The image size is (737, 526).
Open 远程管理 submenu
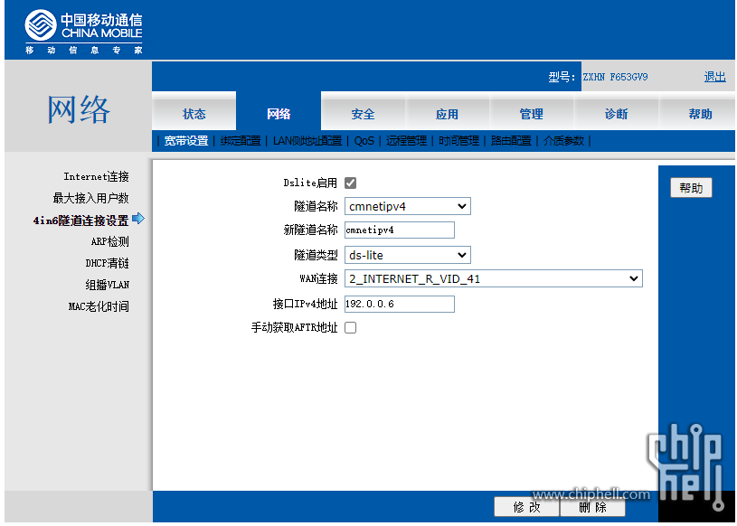(406, 140)
